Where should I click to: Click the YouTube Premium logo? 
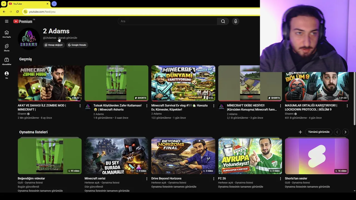tap(23, 21)
